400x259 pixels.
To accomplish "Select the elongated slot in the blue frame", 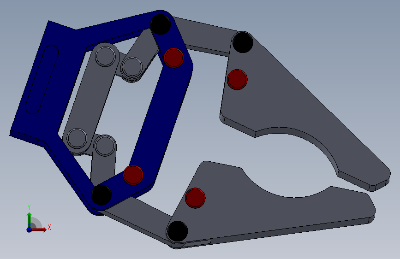I will pos(42,79).
